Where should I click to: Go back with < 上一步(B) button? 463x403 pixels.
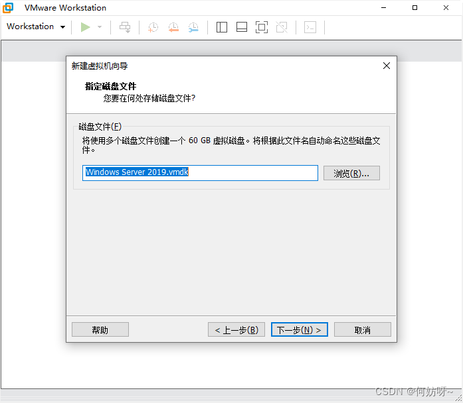[x=236, y=329]
